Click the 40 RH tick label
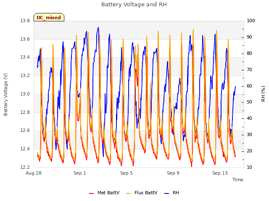Image resolution: width=269 pixels, height=201 pixels. (249, 118)
